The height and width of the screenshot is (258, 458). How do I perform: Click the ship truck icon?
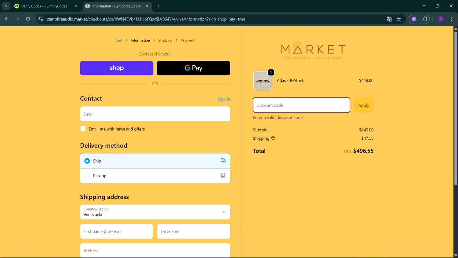coord(223,160)
